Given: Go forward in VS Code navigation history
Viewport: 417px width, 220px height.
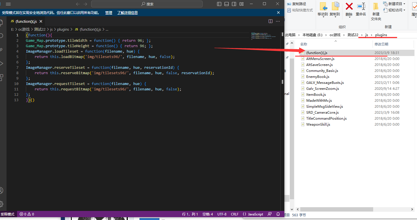Looking at the screenshot, I should (x=85, y=4).
